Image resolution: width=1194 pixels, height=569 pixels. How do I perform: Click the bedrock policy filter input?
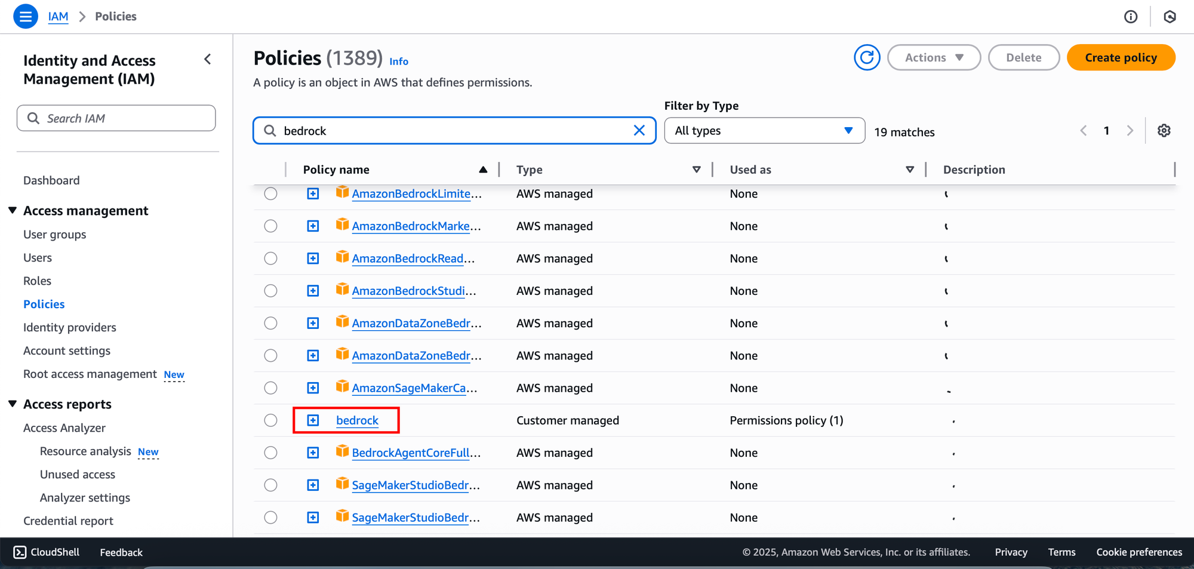[x=454, y=130]
